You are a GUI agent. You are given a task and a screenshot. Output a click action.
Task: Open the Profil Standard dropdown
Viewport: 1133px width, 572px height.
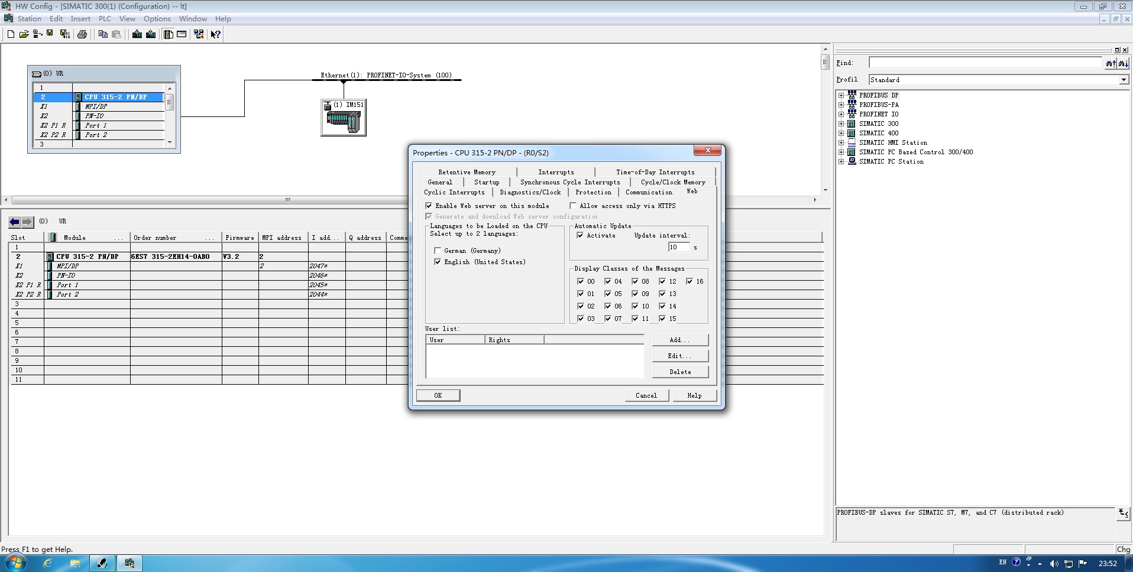pos(1124,80)
